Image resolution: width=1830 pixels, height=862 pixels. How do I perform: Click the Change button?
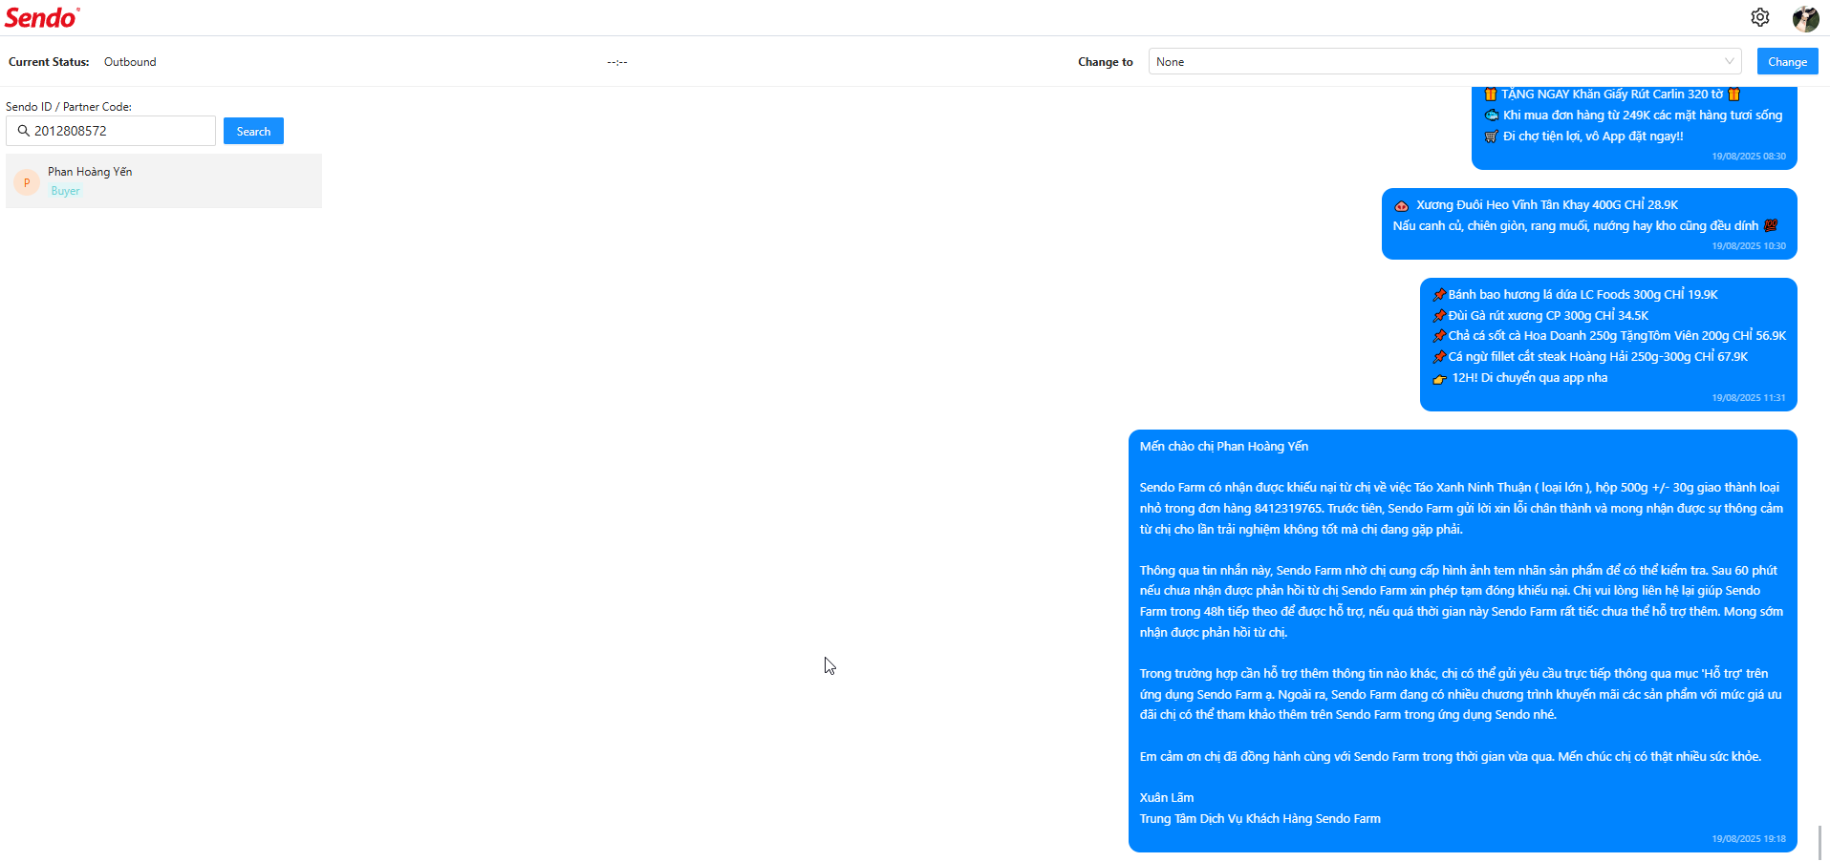point(1787,62)
